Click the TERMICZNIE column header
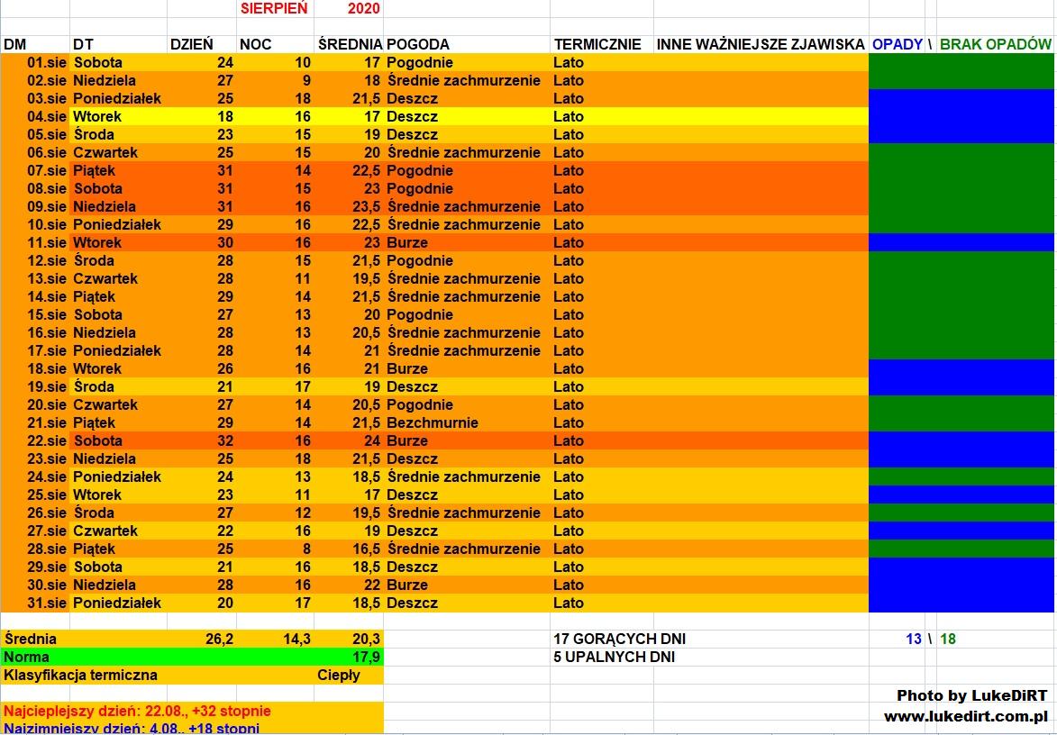Screen dimensions: 1057x735 597,44
